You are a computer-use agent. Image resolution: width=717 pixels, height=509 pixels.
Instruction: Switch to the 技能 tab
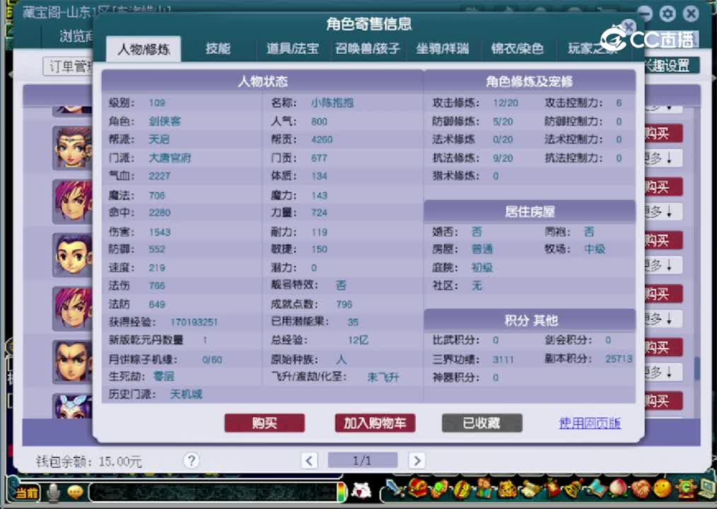pos(218,48)
